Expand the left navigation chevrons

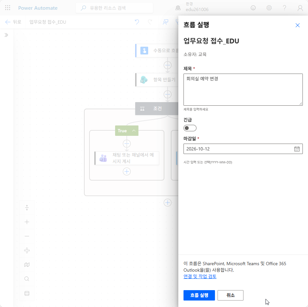coord(6,35)
